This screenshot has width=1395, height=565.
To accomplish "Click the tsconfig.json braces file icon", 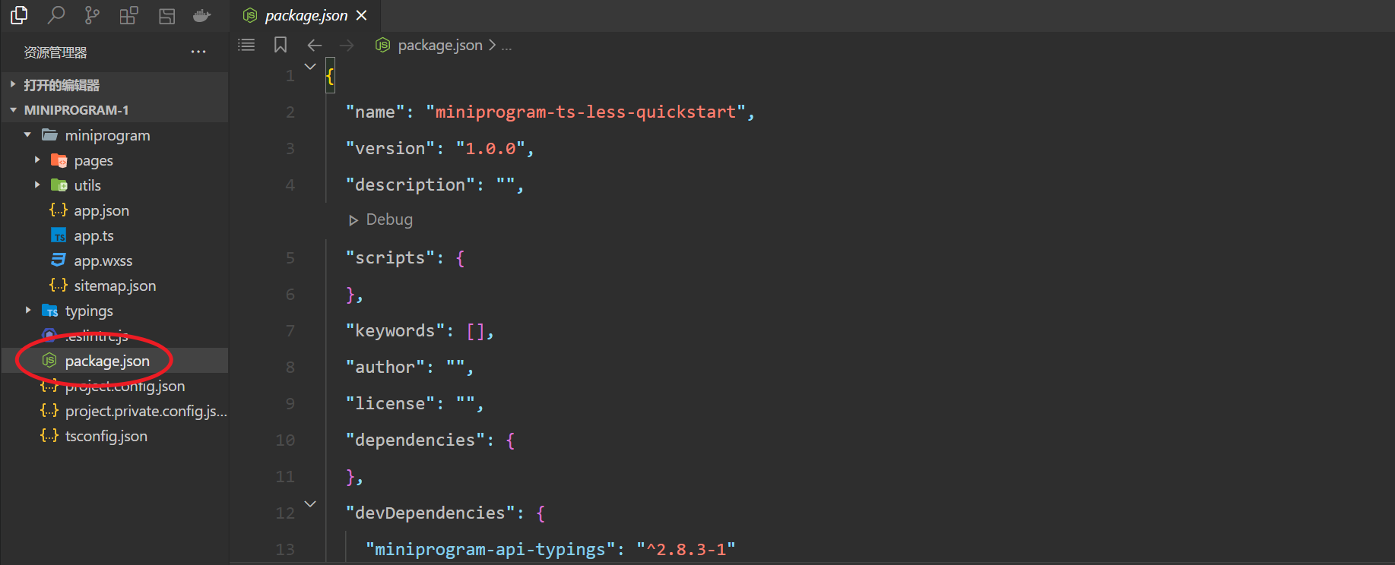I will pos(49,436).
